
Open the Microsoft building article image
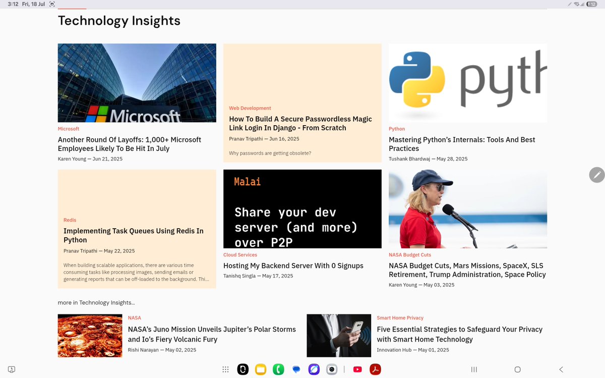coord(137,83)
